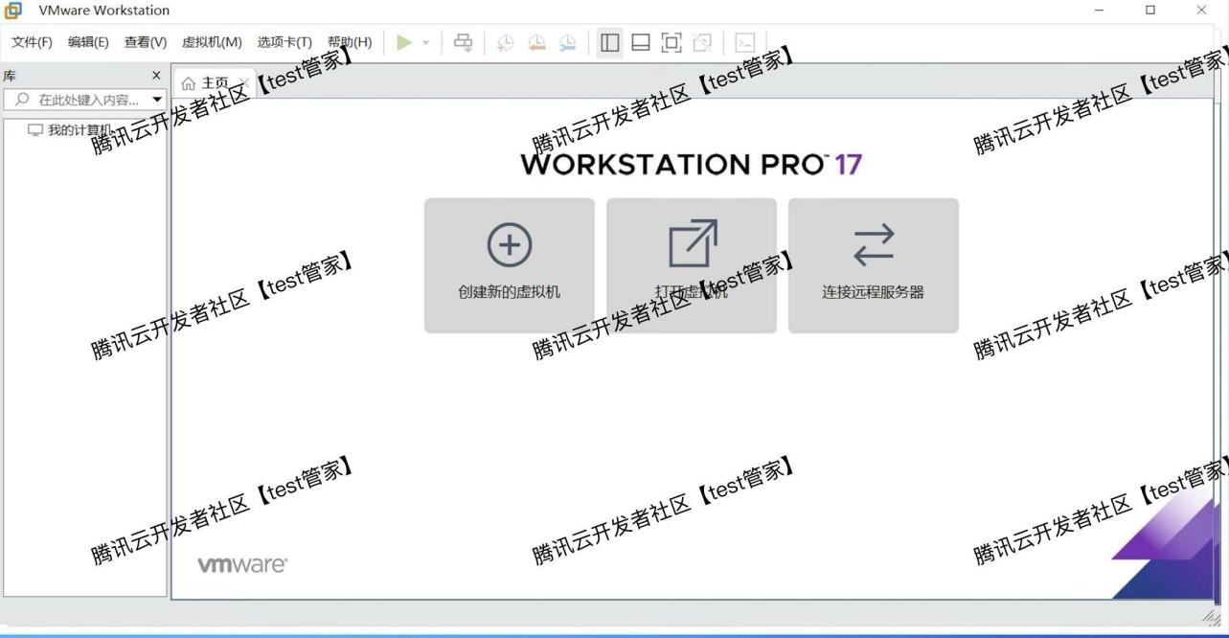Image resolution: width=1229 pixels, height=638 pixels.
Task: Select the Power On icon
Action: tap(403, 42)
